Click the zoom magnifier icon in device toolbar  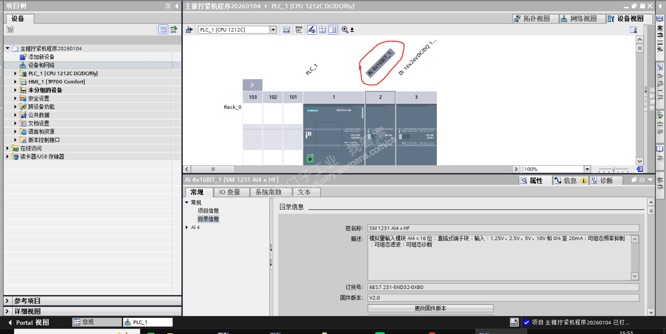coord(345,30)
